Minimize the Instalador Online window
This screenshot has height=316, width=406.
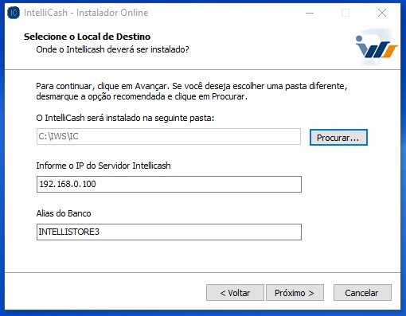[310, 13]
